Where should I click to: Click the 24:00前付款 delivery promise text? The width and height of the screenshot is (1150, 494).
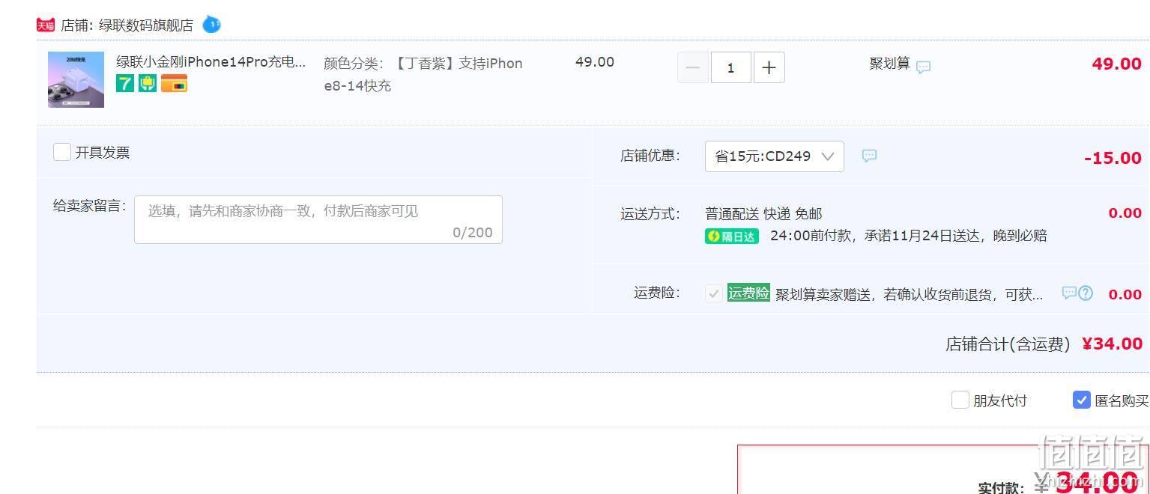click(x=908, y=236)
